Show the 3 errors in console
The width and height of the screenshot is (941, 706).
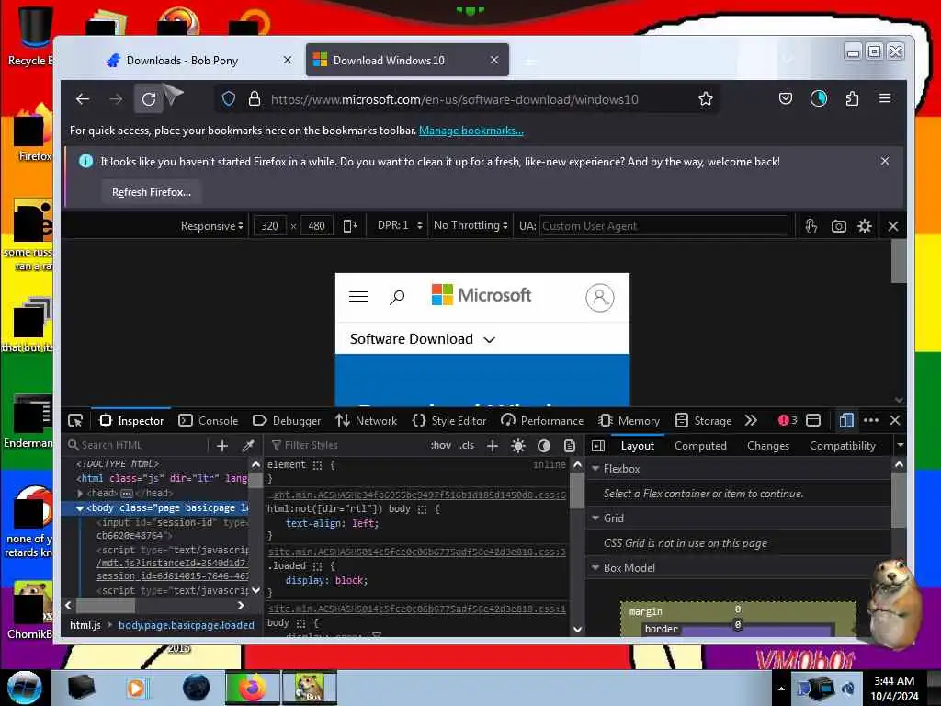(788, 420)
